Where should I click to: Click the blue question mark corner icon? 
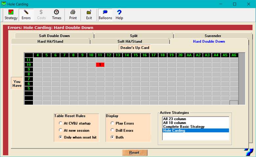[248, 152]
